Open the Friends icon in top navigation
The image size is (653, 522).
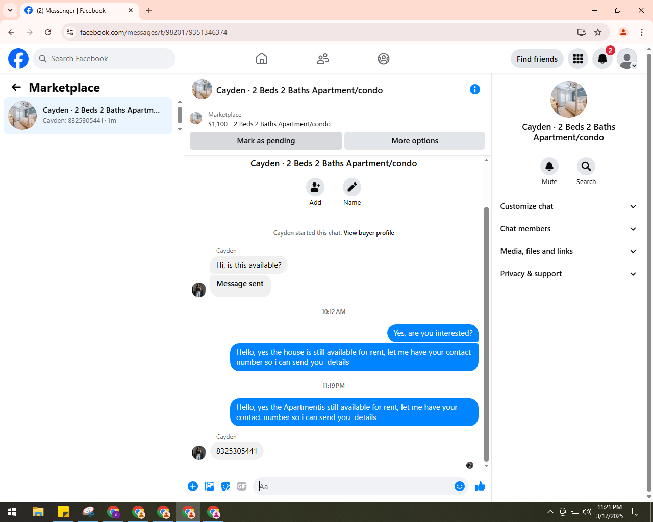(x=323, y=59)
